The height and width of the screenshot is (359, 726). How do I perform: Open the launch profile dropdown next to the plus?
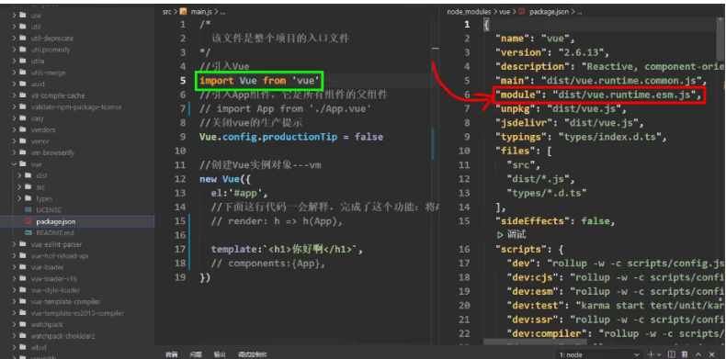tap(659, 354)
